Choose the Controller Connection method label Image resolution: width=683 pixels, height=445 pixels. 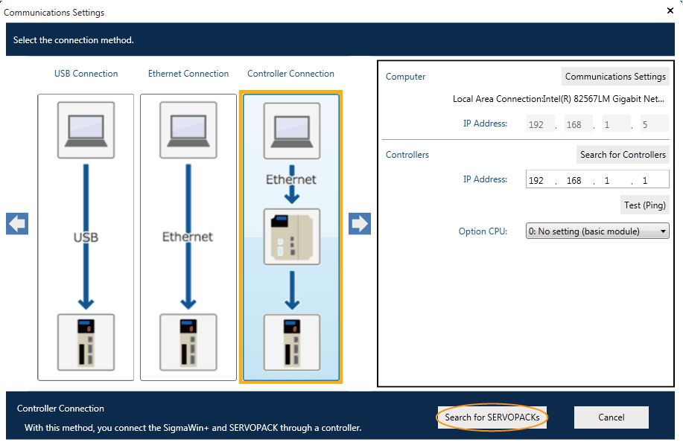coord(290,74)
